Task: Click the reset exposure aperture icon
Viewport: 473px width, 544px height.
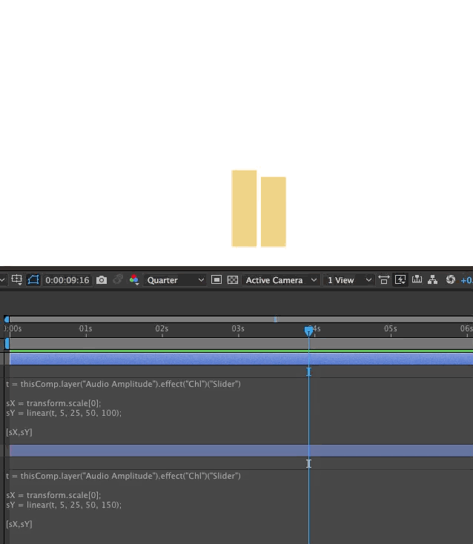Action: click(451, 279)
